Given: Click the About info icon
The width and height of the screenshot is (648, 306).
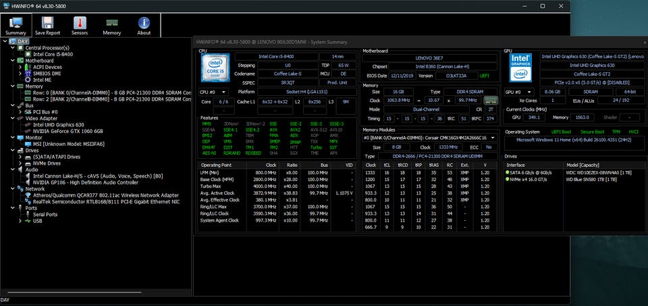Looking at the screenshot, I should click(x=144, y=26).
